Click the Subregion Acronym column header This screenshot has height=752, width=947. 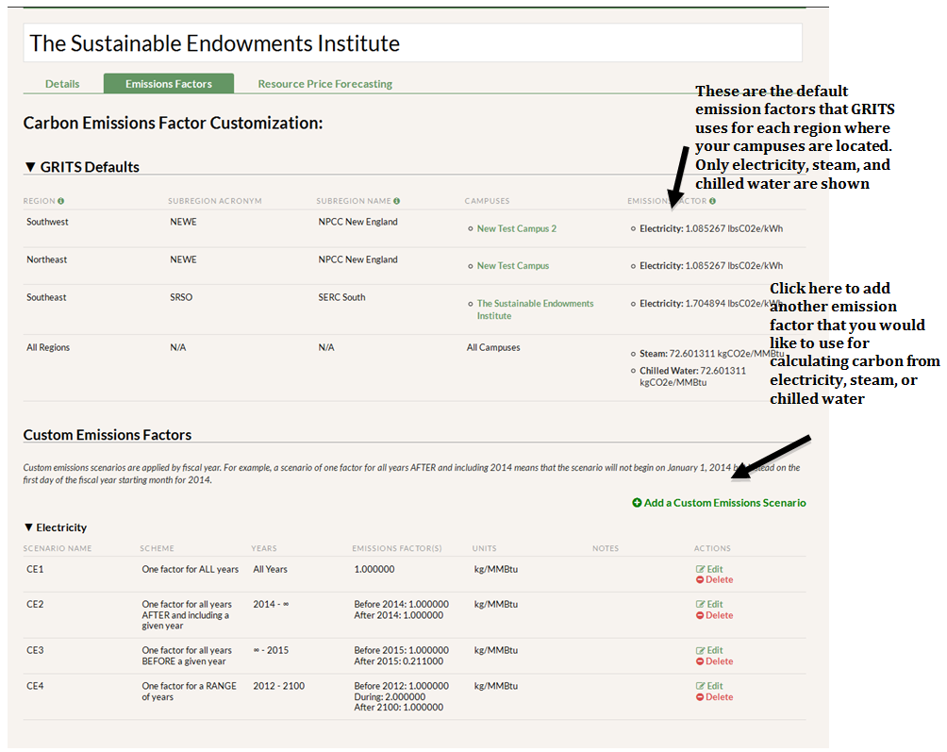[215, 201]
